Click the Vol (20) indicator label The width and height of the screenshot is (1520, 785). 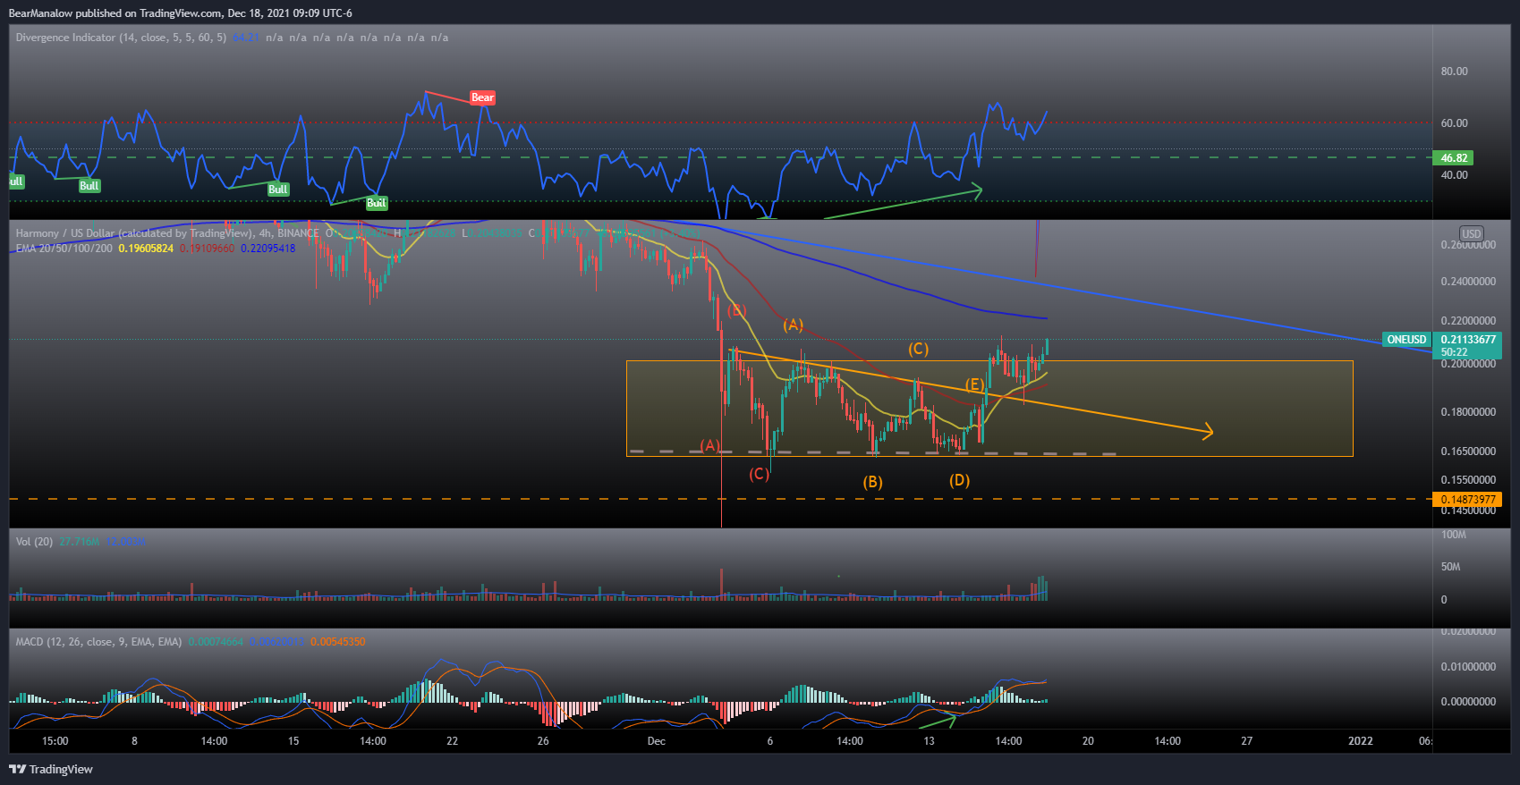click(x=34, y=542)
